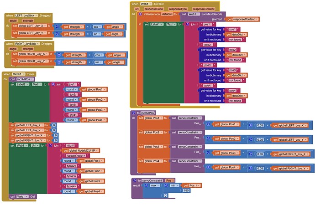Open mutator gear of Web1 Url join block
The width and height of the screenshot is (315, 205).
point(51,145)
